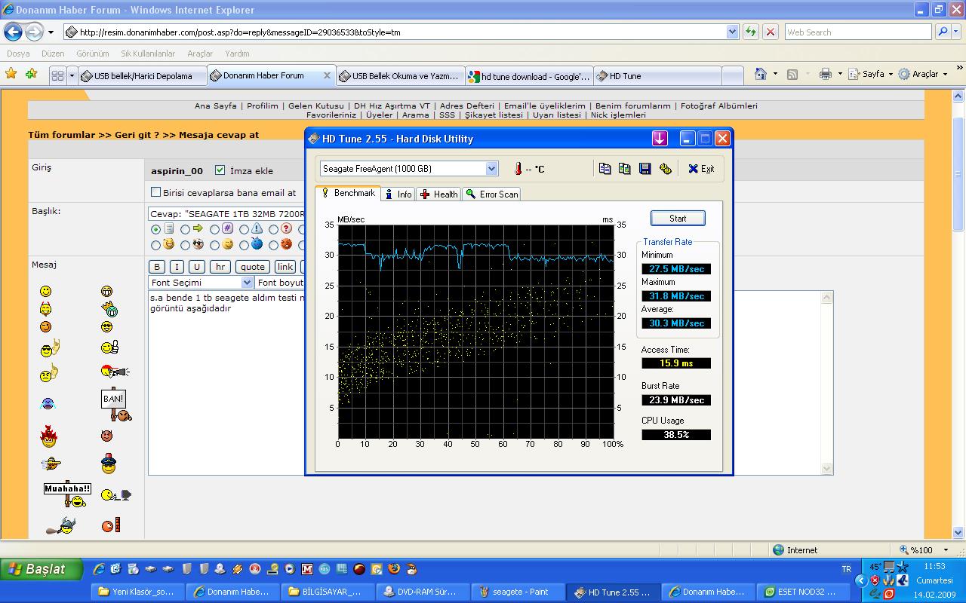Click the purple down-arrow titlebar icon in HD Tune

pyautogui.click(x=660, y=139)
